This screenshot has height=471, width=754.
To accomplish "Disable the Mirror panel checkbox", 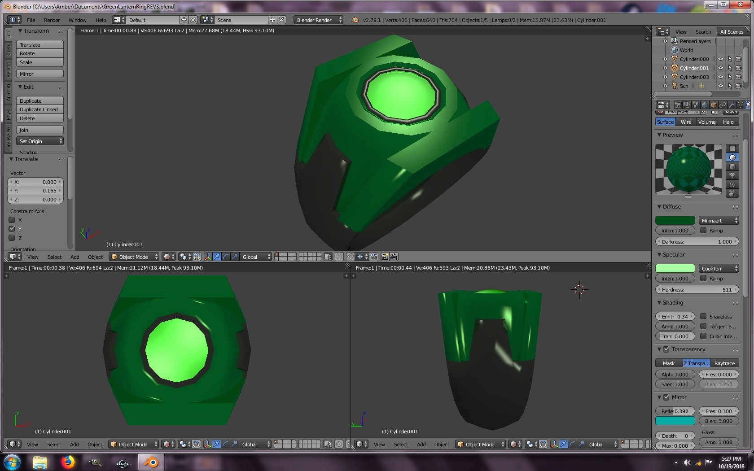I will [666, 397].
